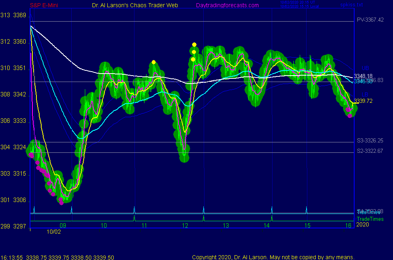The width and height of the screenshot is (393, 260).
Task: Click the TideTimes spike at hour 15
Action: click(307, 210)
